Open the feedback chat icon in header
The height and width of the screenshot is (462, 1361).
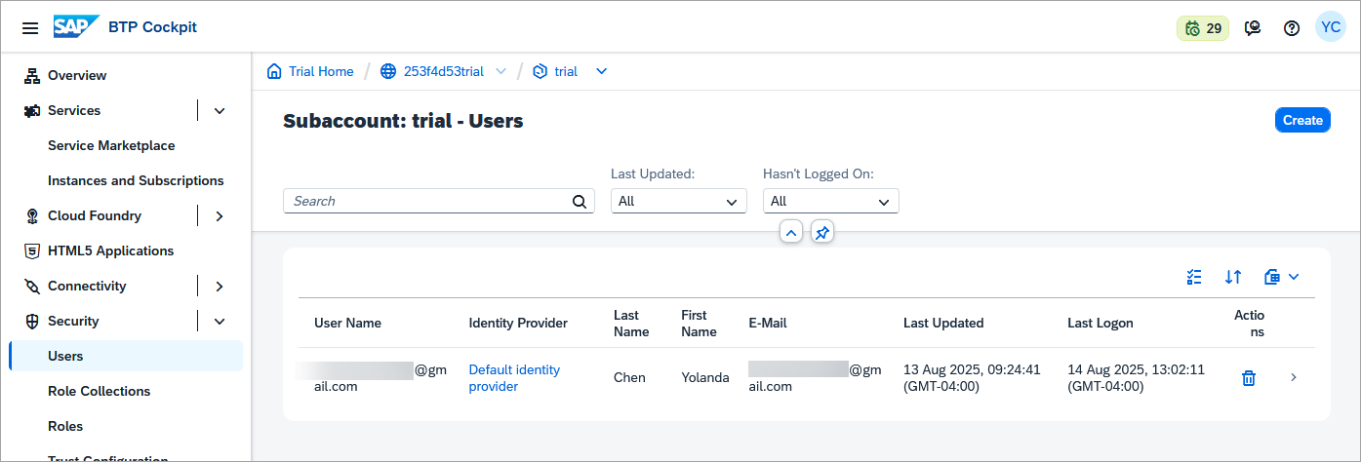(x=1253, y=28)
